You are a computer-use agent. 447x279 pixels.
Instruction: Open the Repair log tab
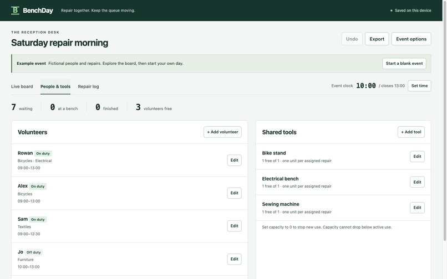(88, 86)
